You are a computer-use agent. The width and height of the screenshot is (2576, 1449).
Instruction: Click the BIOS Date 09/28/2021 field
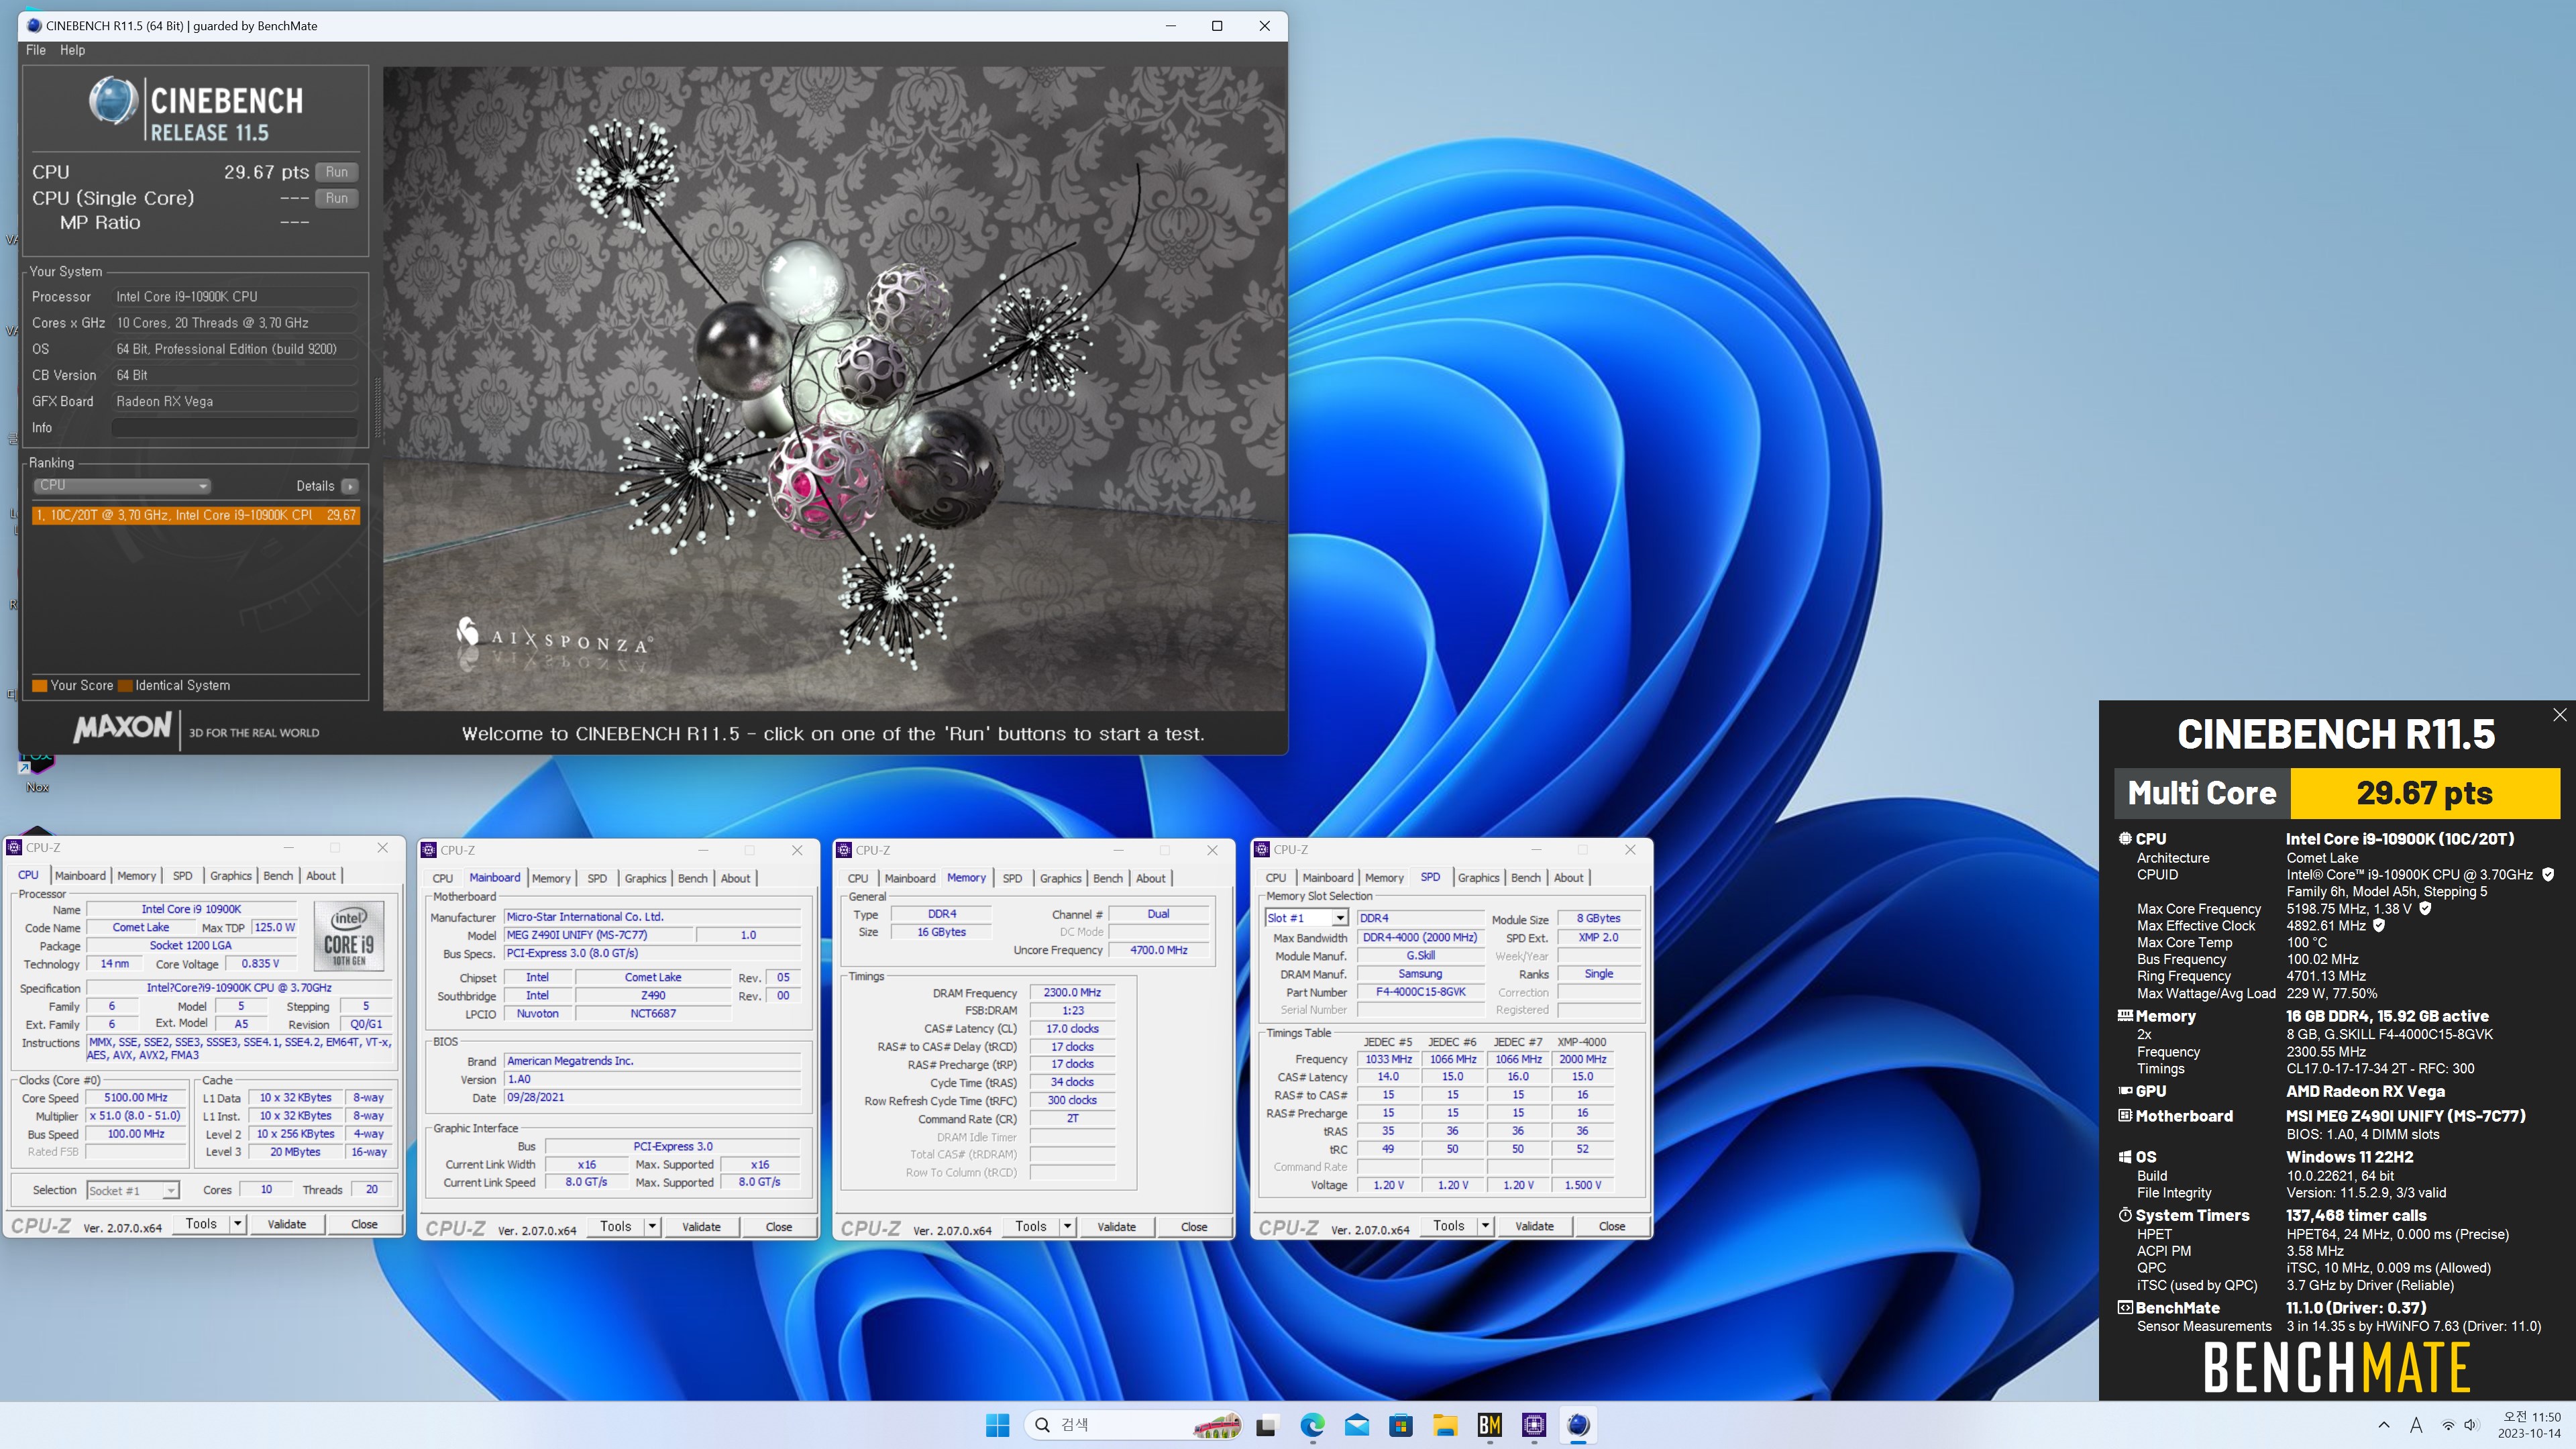click(652, 1097)
